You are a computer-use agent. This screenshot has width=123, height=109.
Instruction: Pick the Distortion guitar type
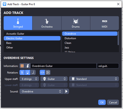90,38
